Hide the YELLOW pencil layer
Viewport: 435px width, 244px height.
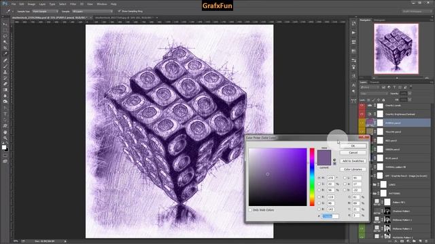(x=362, y=131)
